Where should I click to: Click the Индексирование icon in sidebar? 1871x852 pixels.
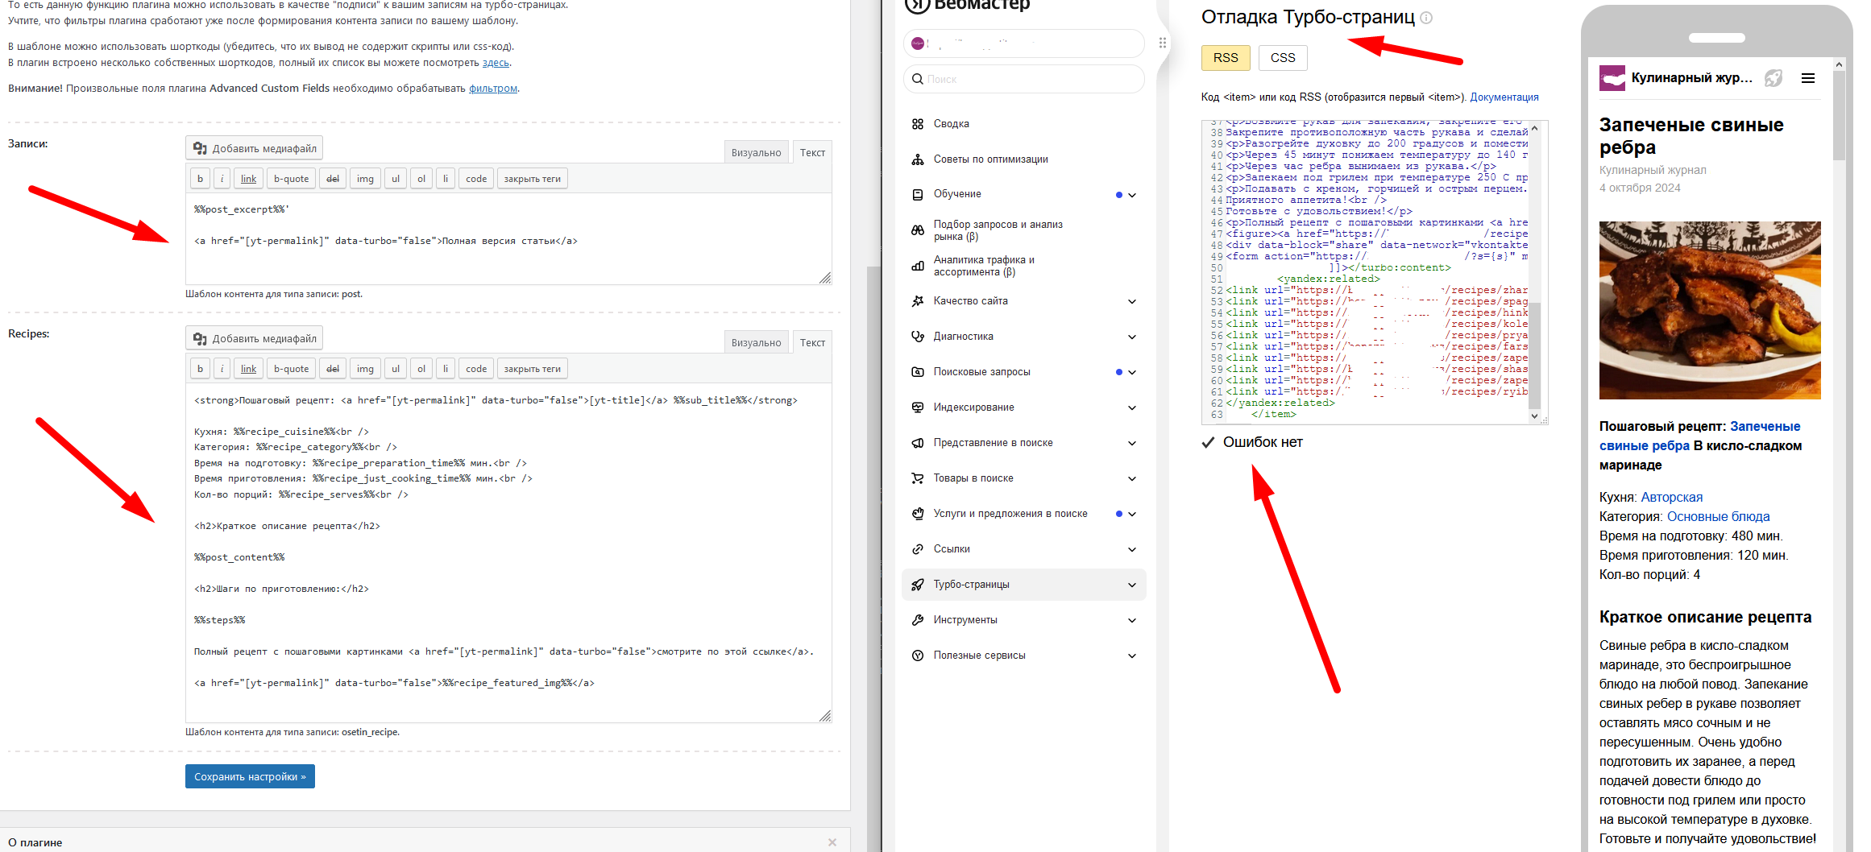coord(917,407)
